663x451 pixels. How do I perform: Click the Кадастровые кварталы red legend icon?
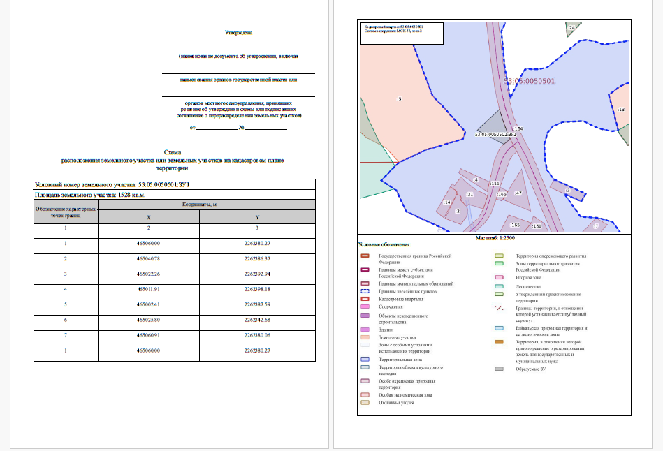(x=365, y=299)
